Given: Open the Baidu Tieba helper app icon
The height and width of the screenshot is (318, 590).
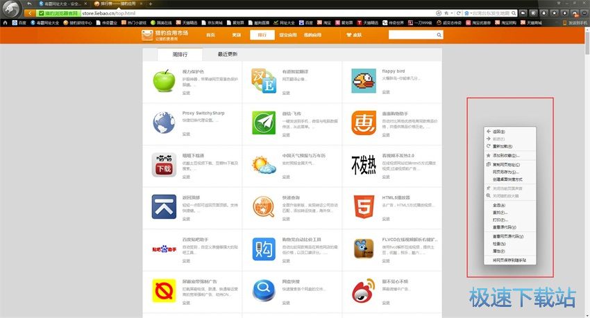Looking at the screenshot, I should point(164,249).
